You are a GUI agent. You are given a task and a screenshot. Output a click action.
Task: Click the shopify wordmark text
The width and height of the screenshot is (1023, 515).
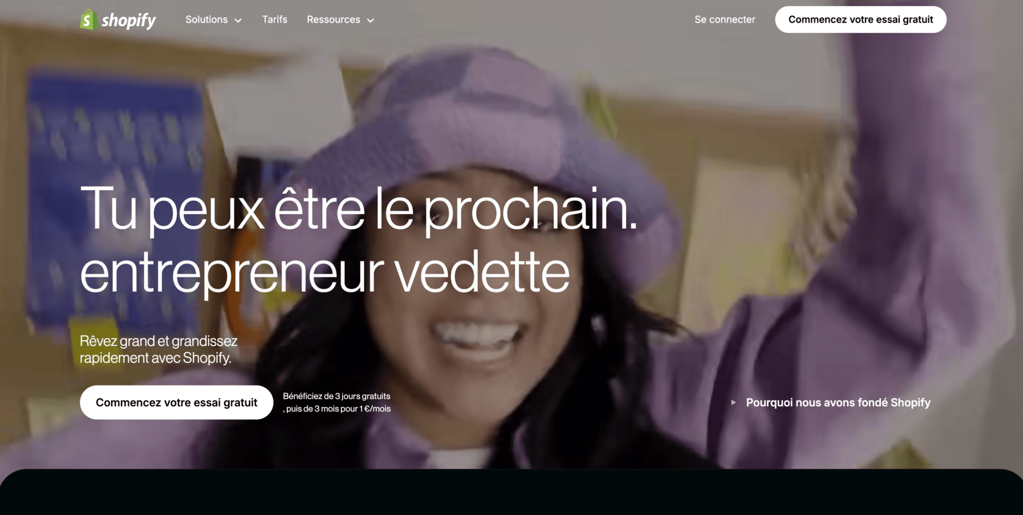pos(129,21)
